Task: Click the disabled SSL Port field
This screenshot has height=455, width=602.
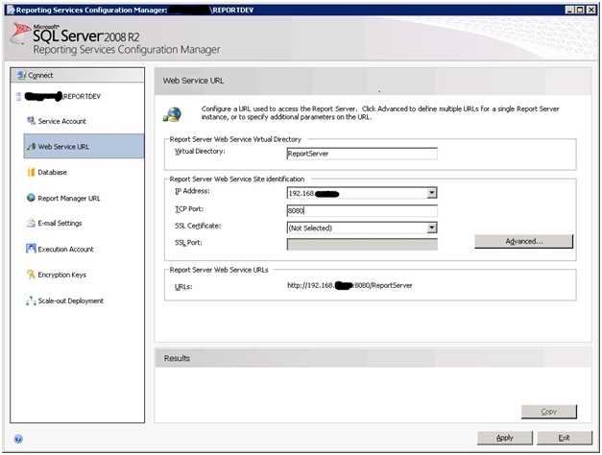Action: [x=362, y=244]
